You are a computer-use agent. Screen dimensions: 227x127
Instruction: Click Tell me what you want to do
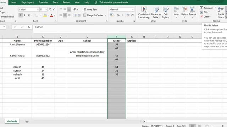point(113,2)
